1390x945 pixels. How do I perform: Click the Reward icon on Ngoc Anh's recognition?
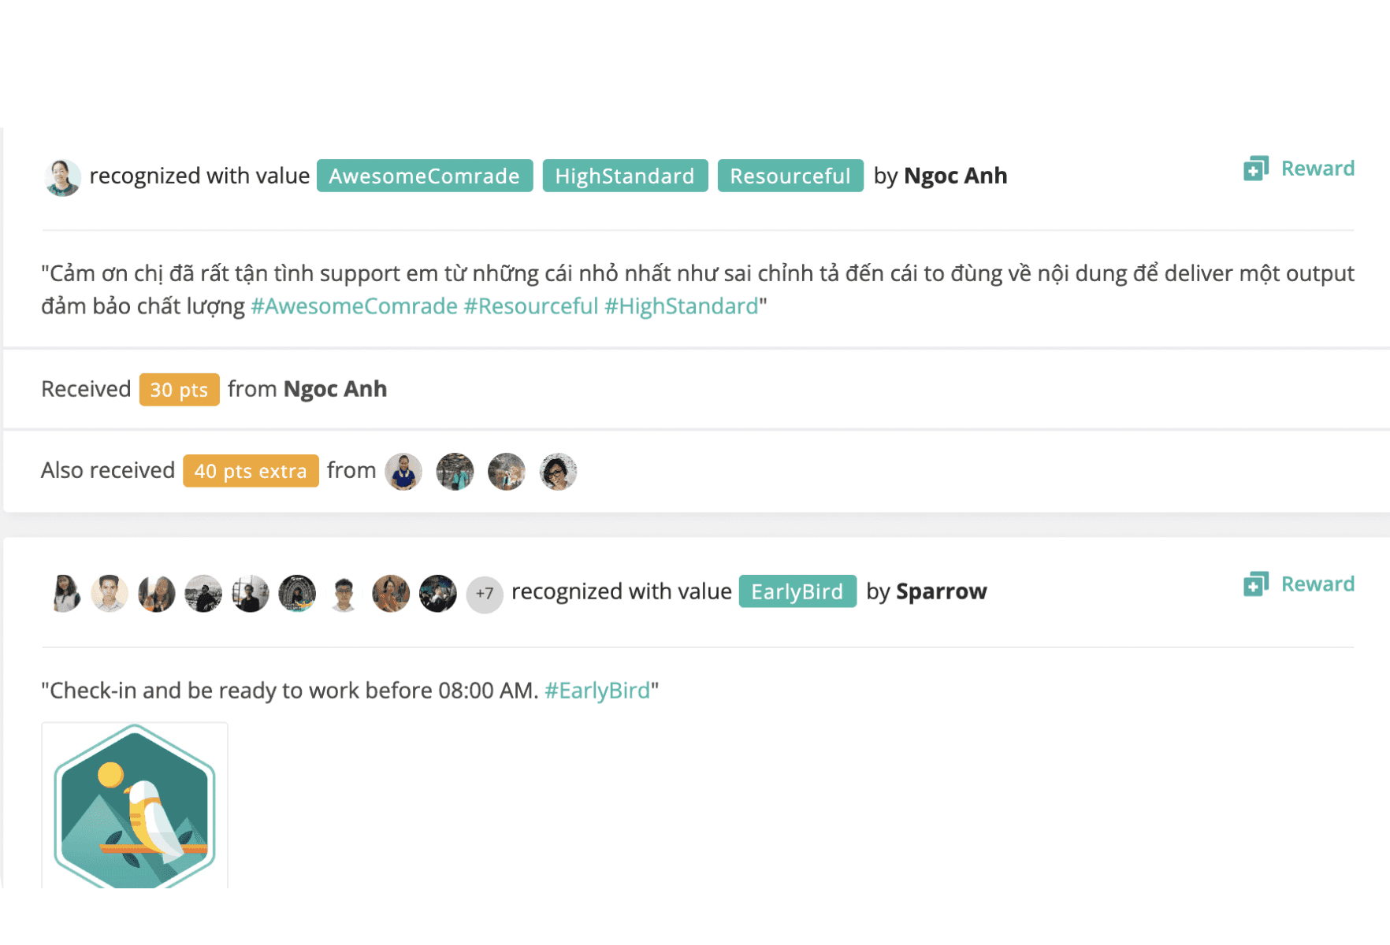tap(1256, 169)
